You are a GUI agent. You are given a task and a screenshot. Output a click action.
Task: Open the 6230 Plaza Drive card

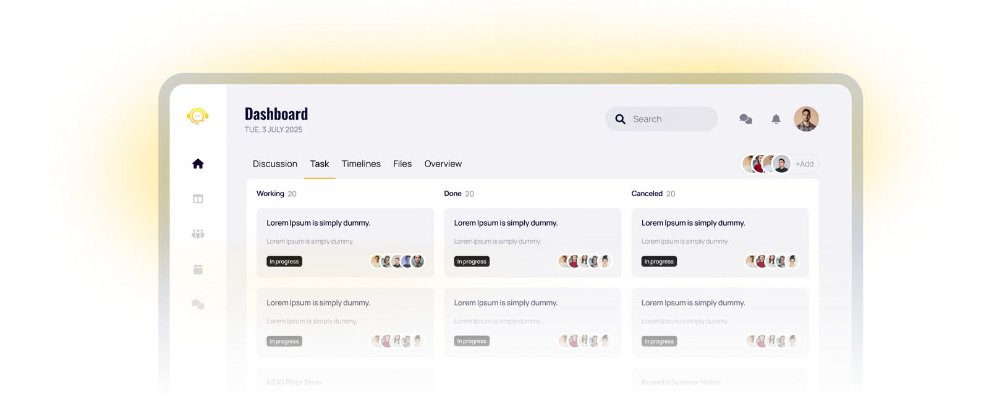tap(345, 382)
